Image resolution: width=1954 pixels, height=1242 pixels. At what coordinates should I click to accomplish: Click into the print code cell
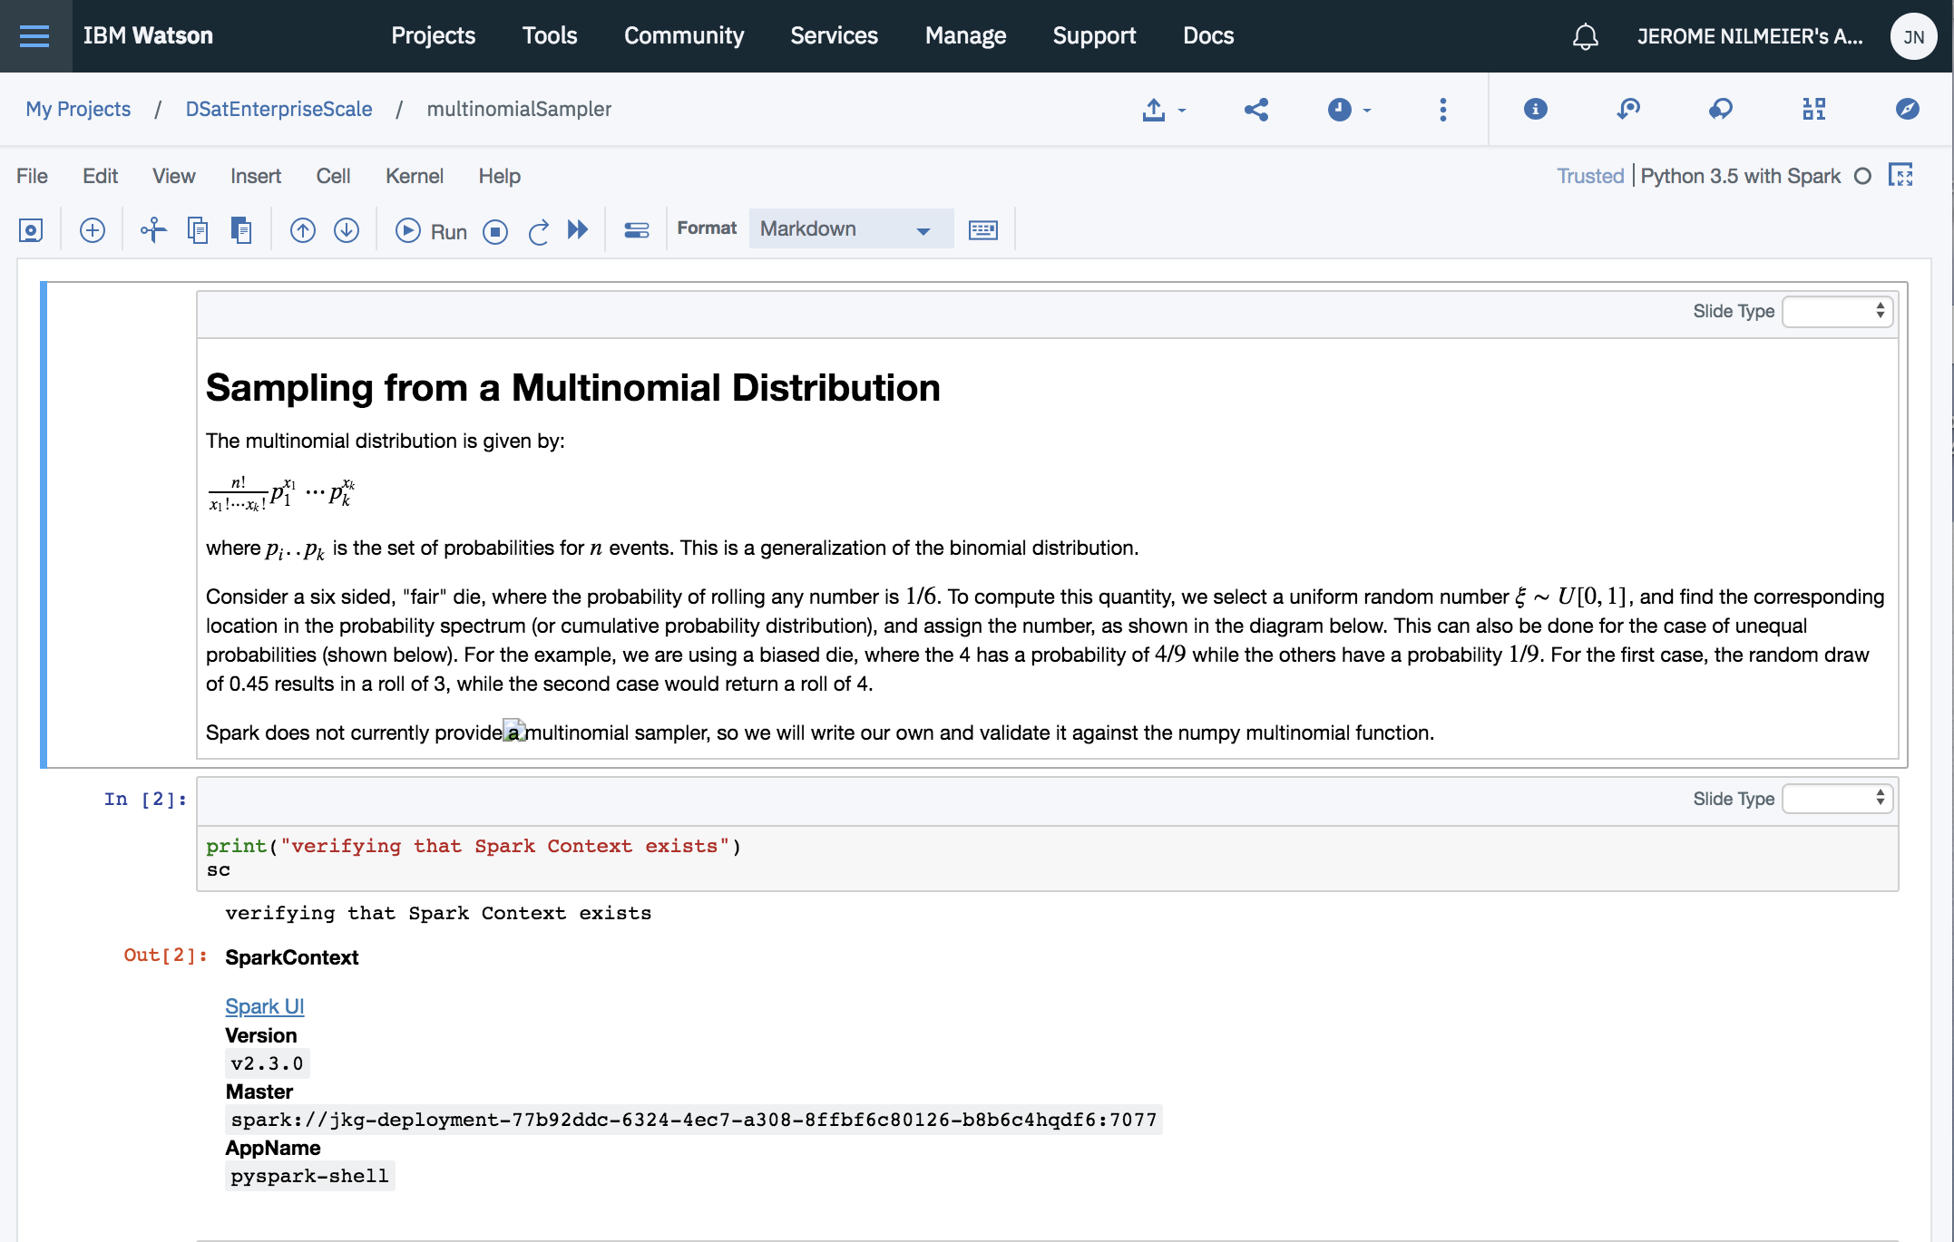1043,858
